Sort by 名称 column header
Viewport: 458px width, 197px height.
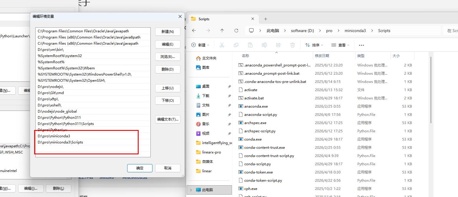[x=245, y=56]
